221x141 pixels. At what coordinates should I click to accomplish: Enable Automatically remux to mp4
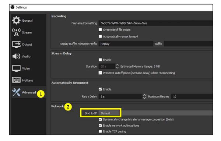100,36
